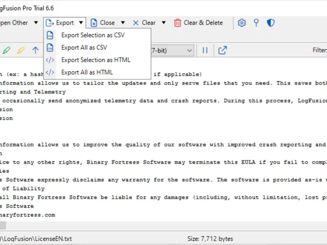
Task: Click the log line 'rting and Telemetry'
Action: click(x=33, y=92)
